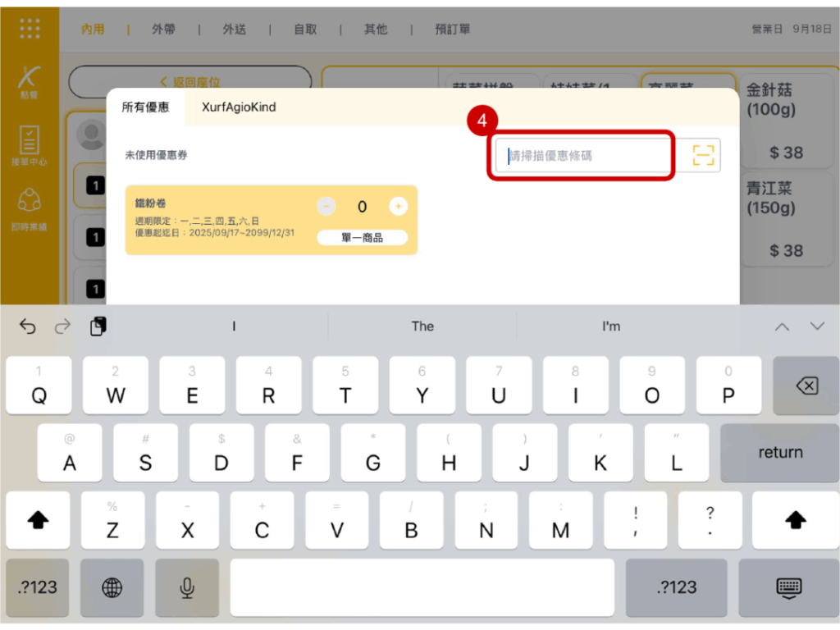Open the 接單中心 order center icon
This screenshot has height=630, width=840.
(30, 144)
